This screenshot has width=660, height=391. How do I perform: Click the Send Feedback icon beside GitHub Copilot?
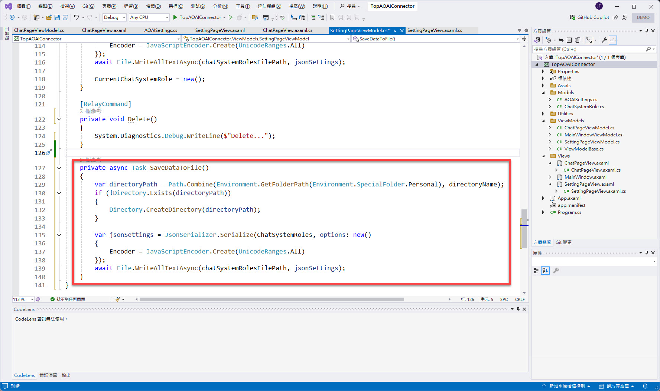625,17
